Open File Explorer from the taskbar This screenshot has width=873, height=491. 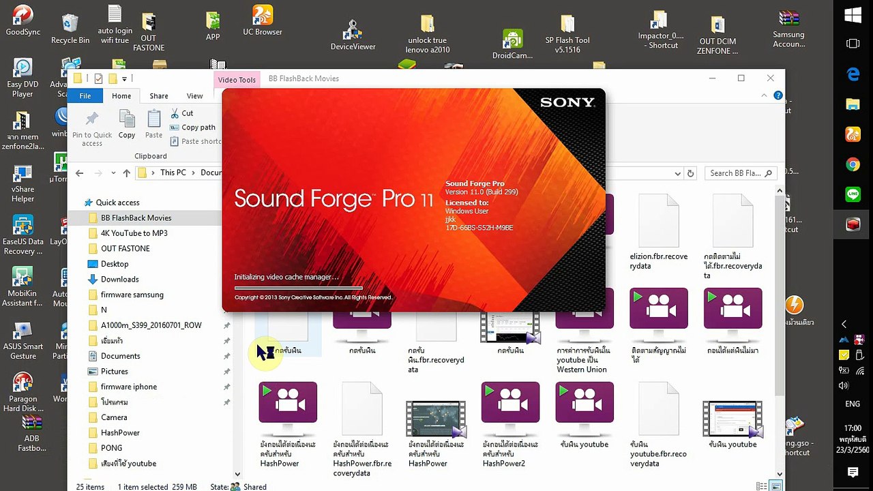pyautogui.click(x=853, y=104)
